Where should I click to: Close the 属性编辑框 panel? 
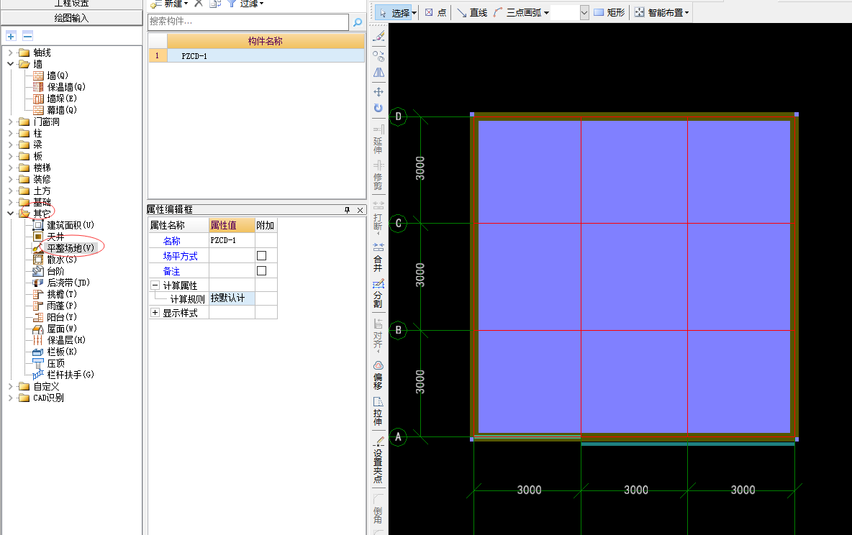[x=361, y=210]
